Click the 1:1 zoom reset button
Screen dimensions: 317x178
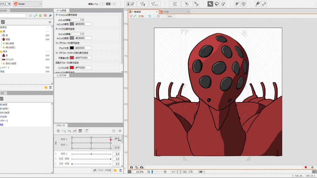point(173,172)
